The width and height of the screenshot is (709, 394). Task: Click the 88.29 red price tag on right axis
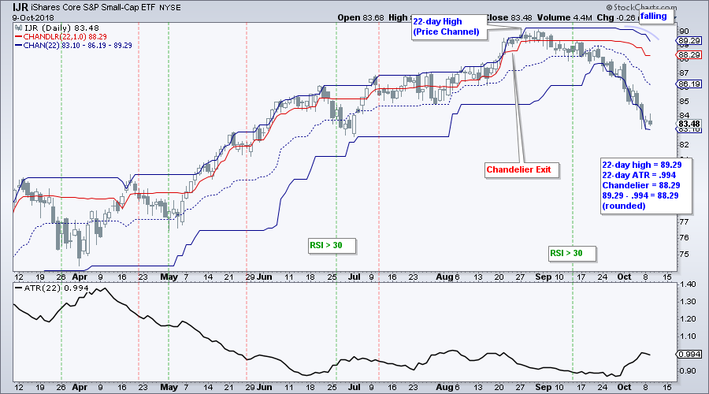coord(689,55)
